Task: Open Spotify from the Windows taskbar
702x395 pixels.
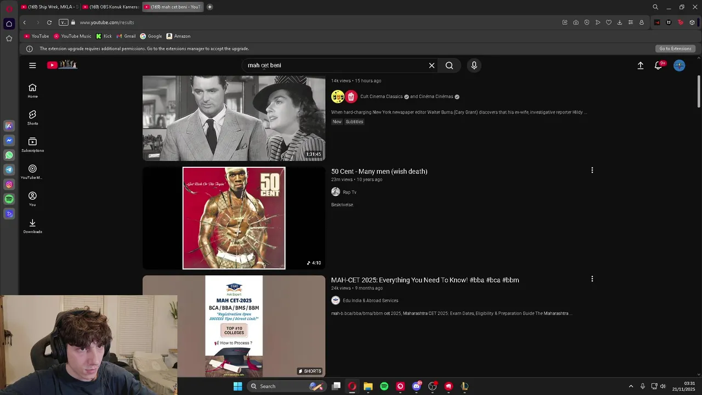Action: [x=384, y=386]
